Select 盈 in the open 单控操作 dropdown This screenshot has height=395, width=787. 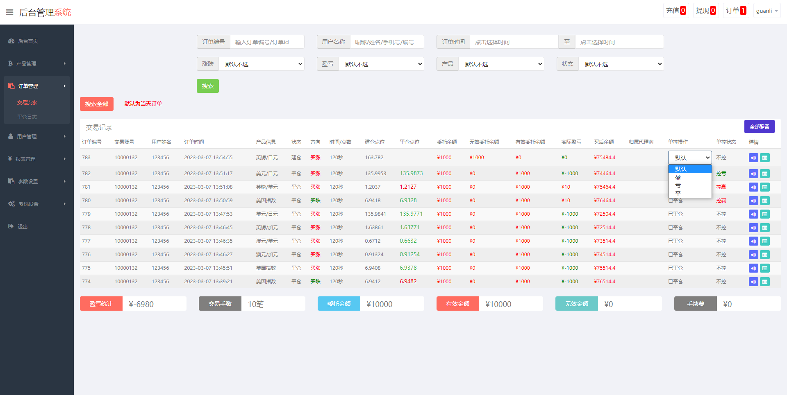click(678, 177)
